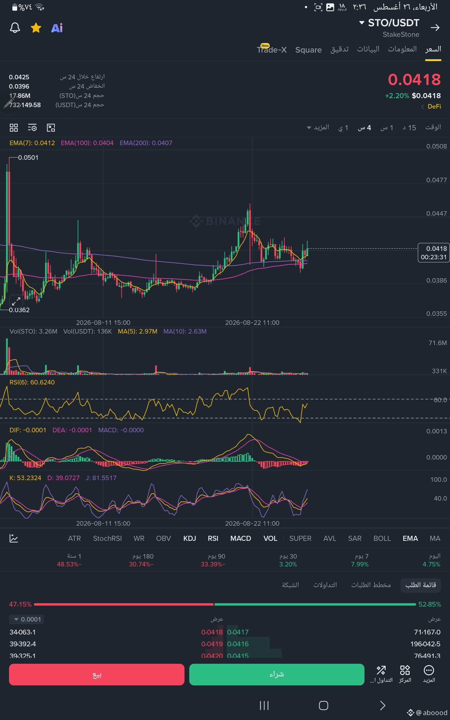Tap the green شراء buy button
This screenshot has height=720, width=450.
point(277,675)
